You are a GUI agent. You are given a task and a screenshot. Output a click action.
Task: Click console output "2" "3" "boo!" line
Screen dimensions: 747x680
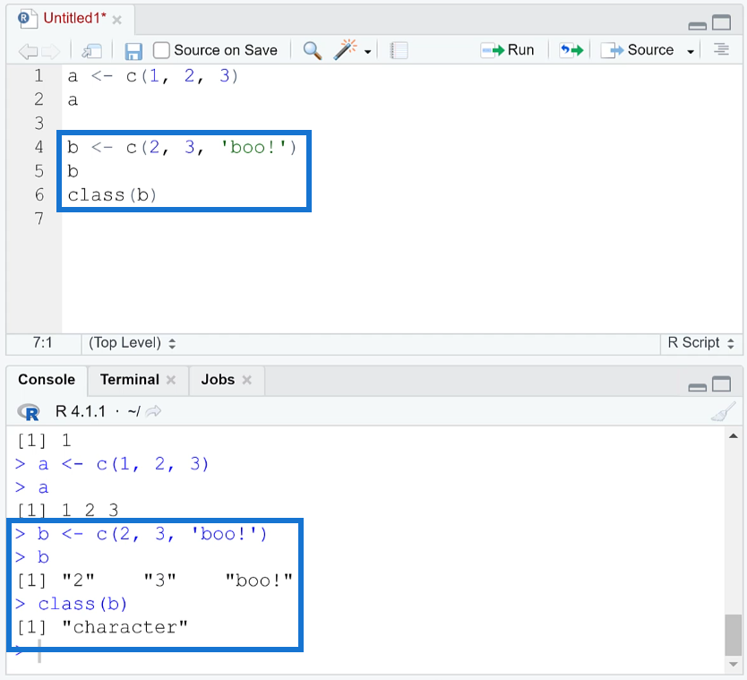(155, 581)
